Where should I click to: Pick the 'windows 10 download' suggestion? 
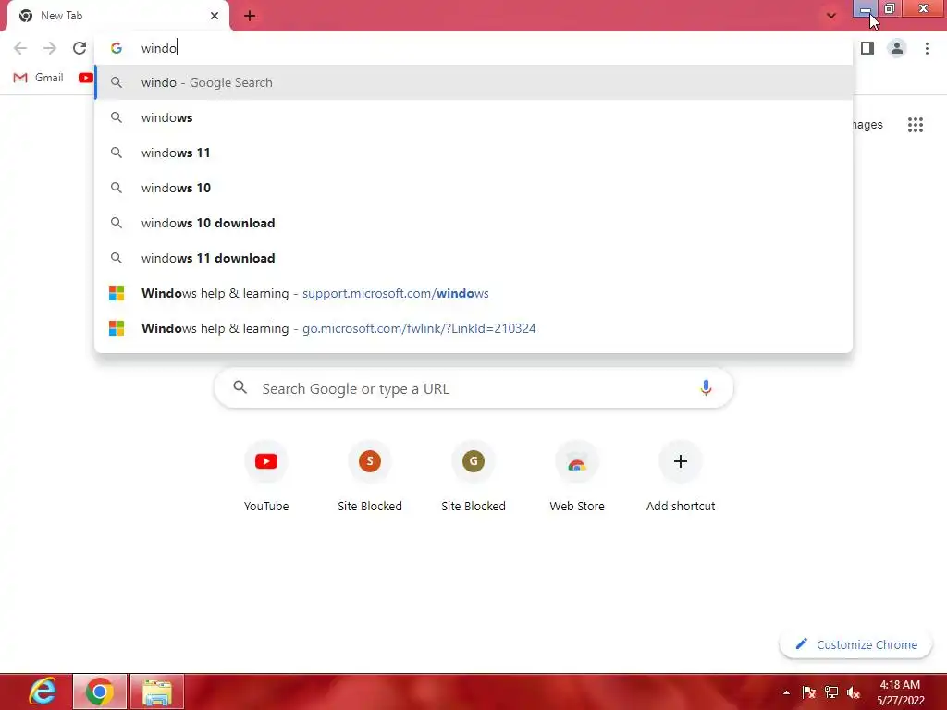point(473,223)
